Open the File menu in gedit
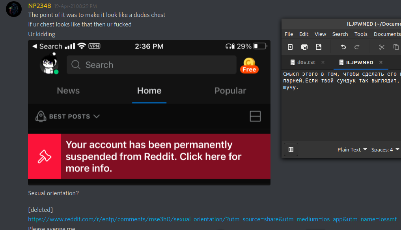The height and width of the screenshot is (230, 401). pos(289,34)
